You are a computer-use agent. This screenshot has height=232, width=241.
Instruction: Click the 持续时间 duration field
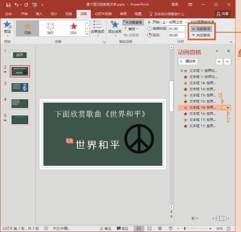coord(177,29)
